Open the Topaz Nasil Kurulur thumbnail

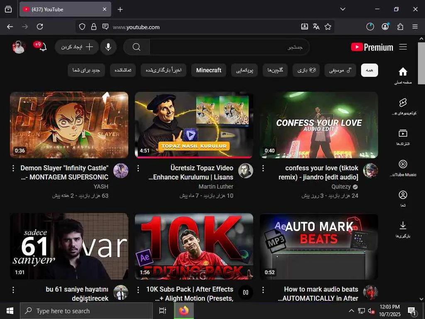(x=194, y=125)
